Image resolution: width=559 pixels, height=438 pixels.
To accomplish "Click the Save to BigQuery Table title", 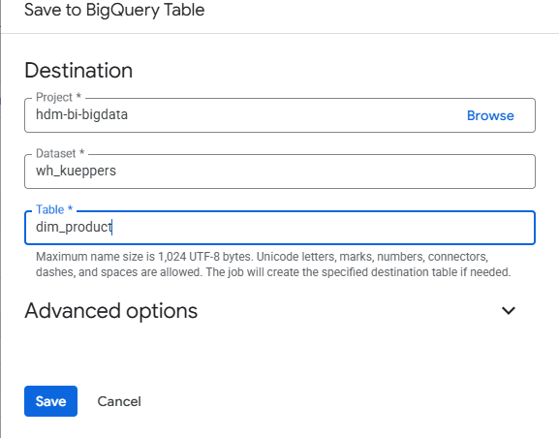I will click(x=114, y=10).
